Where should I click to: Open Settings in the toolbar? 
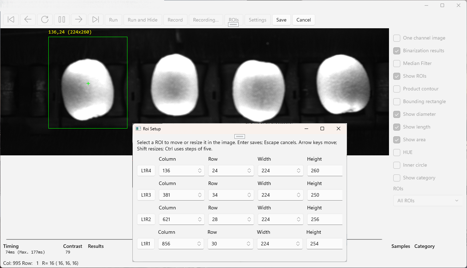click(257, 20)
